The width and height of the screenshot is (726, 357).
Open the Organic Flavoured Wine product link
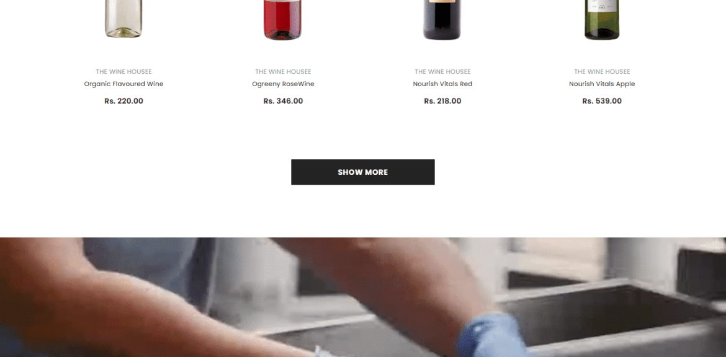tap(123, 84)
